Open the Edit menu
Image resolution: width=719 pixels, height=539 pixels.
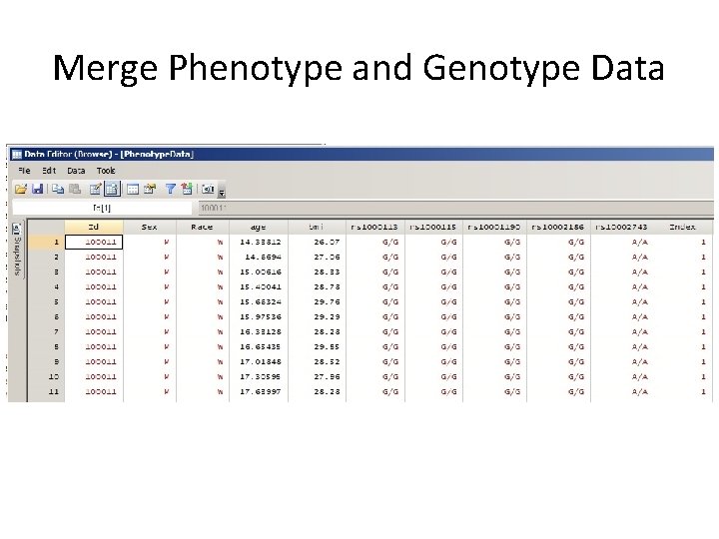pos(49,171)
